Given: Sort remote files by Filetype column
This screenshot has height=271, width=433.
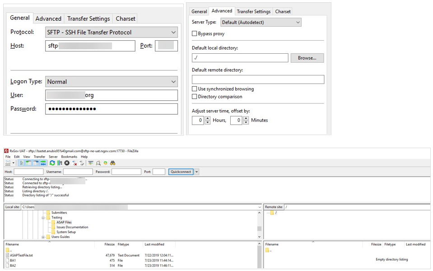Looking at the screenshot, I should [x=390, y=244].
